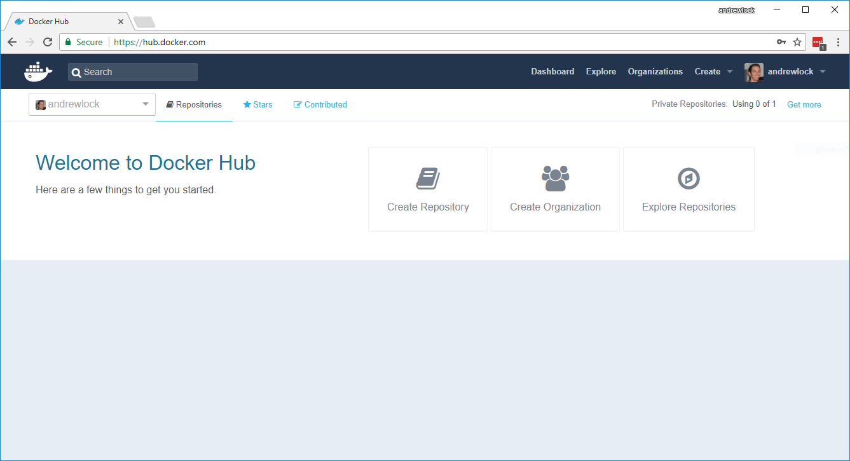Screen dimensions: 850x461
Task: Click the address bar URL hub.docker.com
Action: [160, 43]
